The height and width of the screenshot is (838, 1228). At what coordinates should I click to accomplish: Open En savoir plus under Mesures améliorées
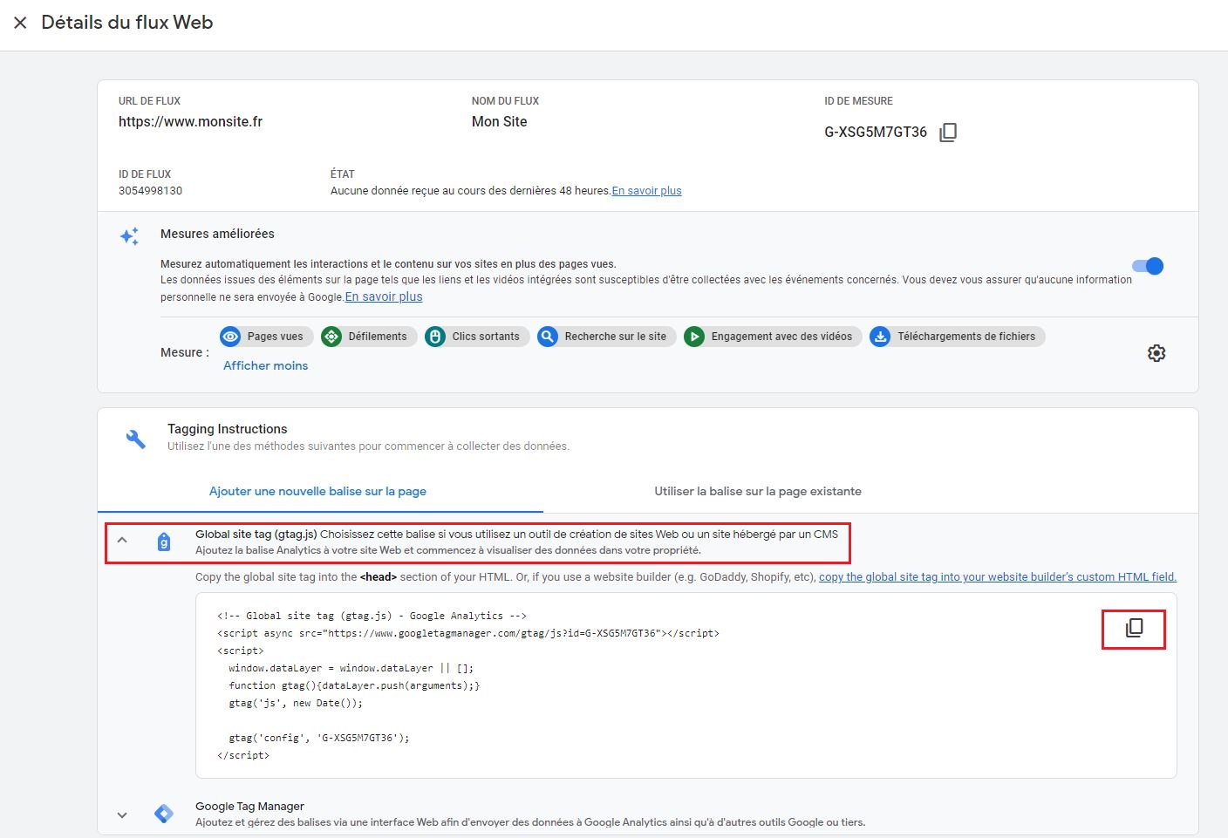point(384,297)
